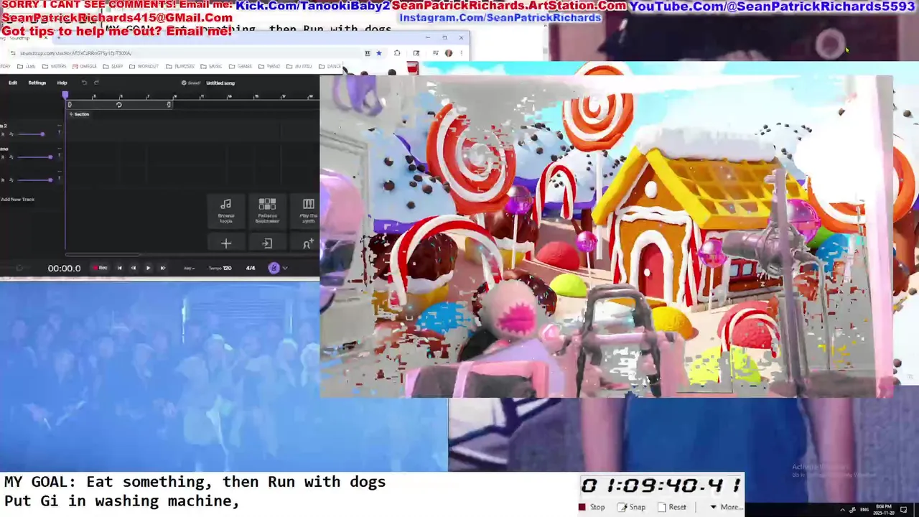
Task: Open the METERS bookmark folder
Action: point(55,66)
